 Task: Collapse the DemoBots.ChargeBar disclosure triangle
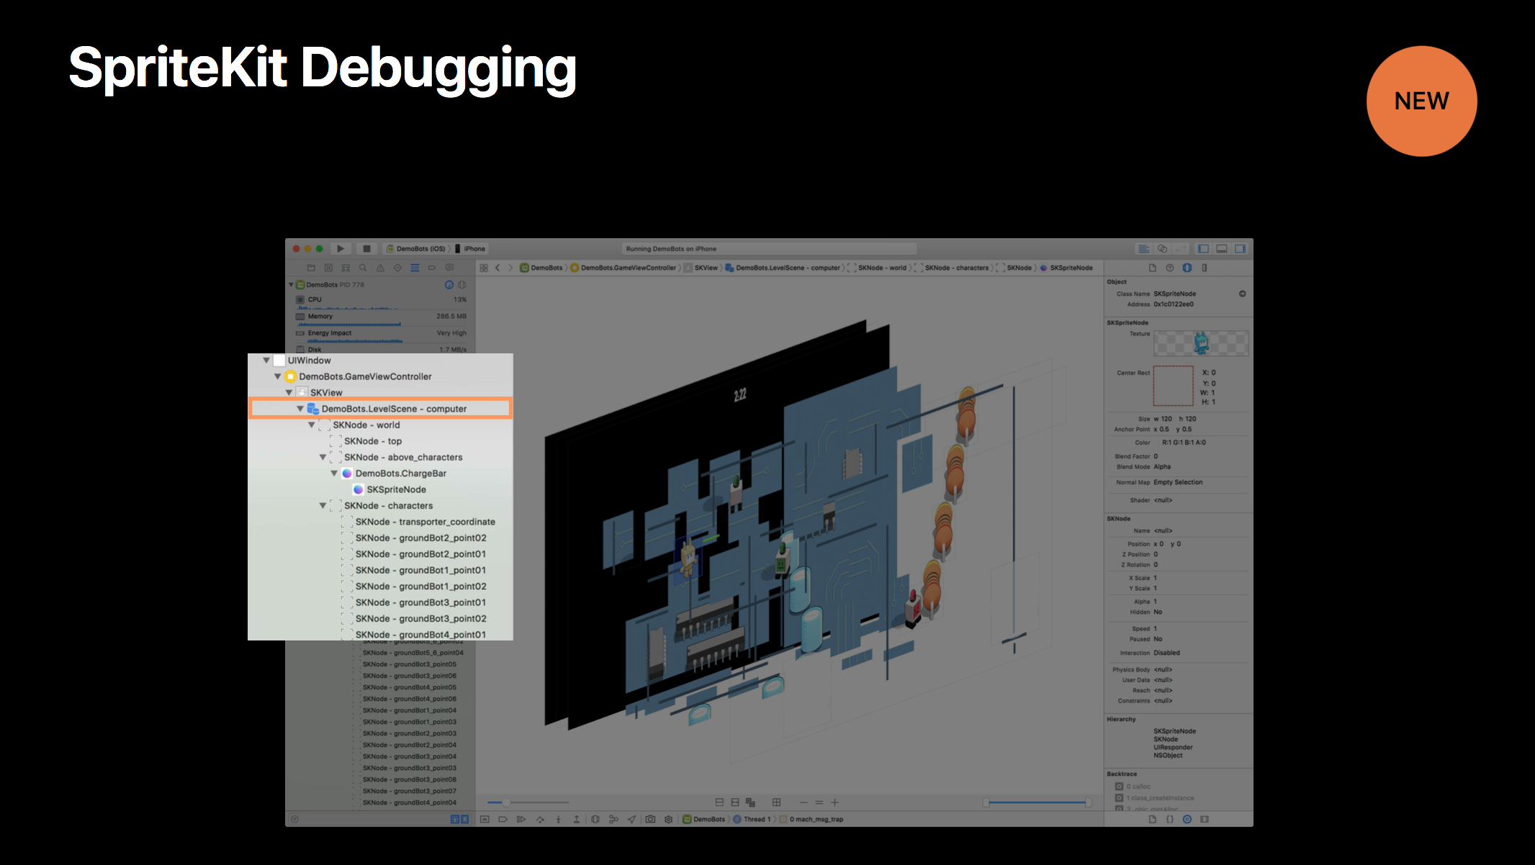[334, 474]
